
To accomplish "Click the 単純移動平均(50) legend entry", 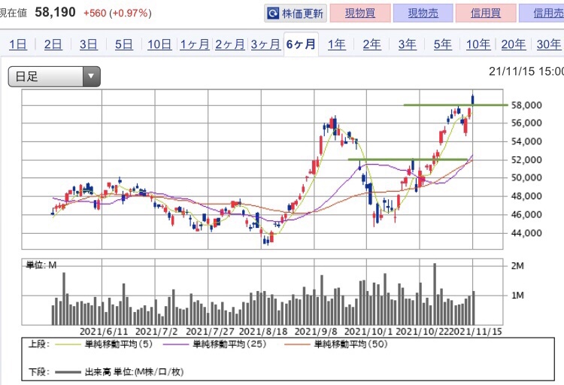I will (336, 344).
